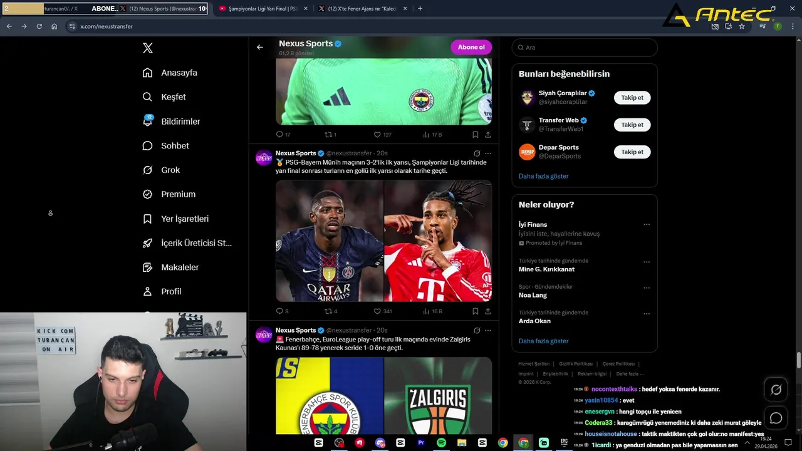This screenshot has width=802, height=451.
Task: Open Yer İşaretleri bookmarks
Action: (175, 219)
